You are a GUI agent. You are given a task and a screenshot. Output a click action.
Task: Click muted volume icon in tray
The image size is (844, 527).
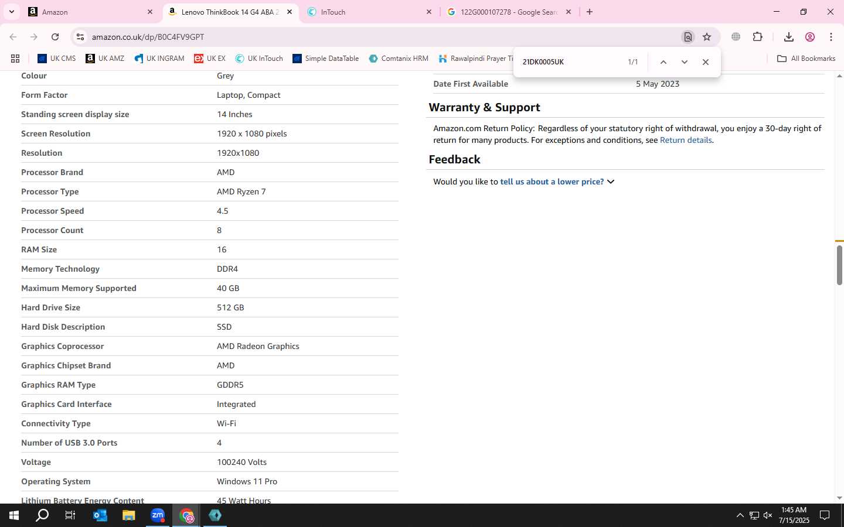(x=768, y=515)
